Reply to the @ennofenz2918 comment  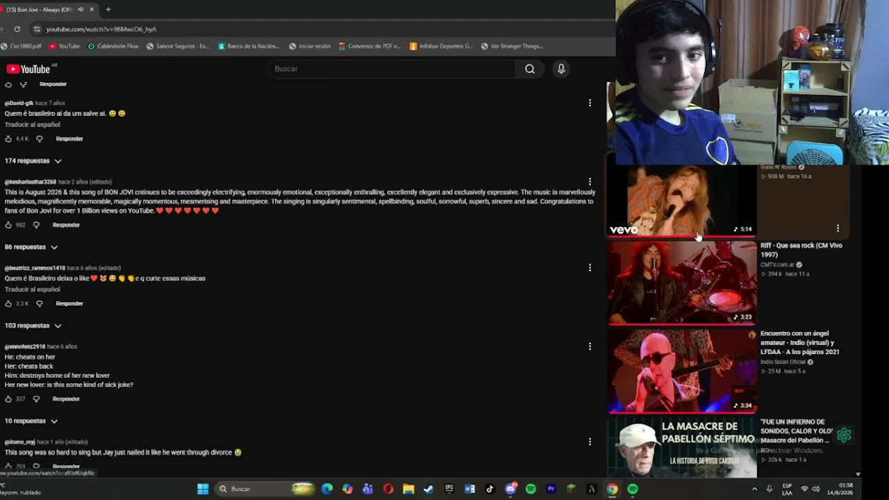pos(67,399)
